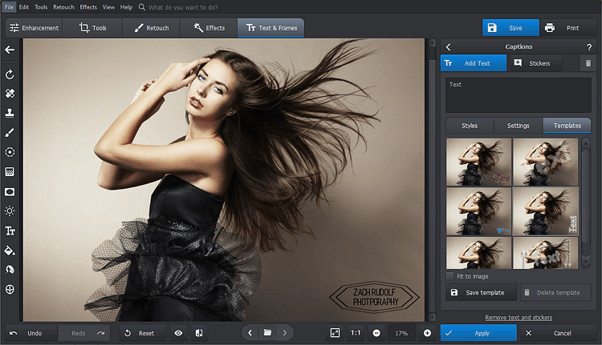Open the File menu
602x345 pixels.
point(9,7)
